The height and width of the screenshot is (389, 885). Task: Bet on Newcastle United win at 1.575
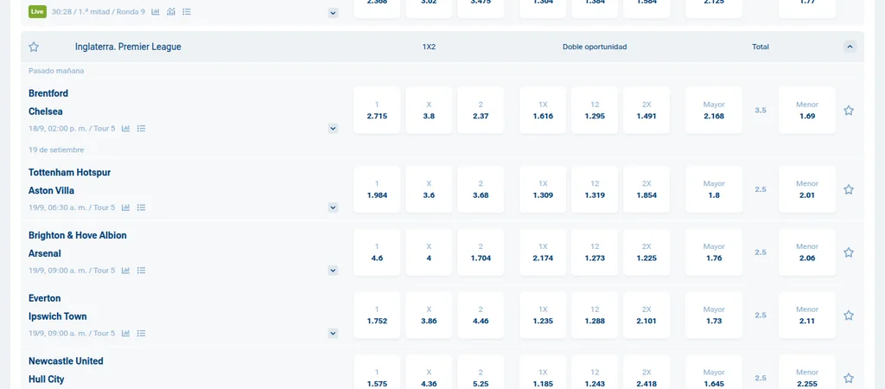(x=377, y=372)
